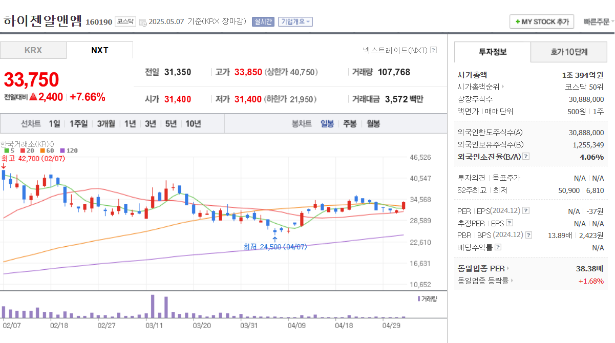
Task: Open the 기업개요 dropdown
Action: coord(294,22)
